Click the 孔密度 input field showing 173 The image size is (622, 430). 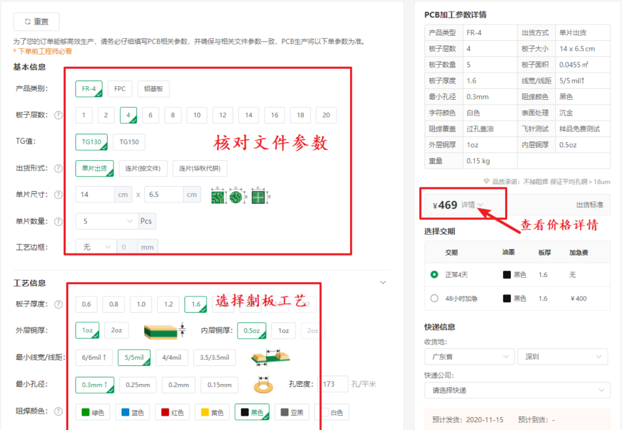[331, 384]
